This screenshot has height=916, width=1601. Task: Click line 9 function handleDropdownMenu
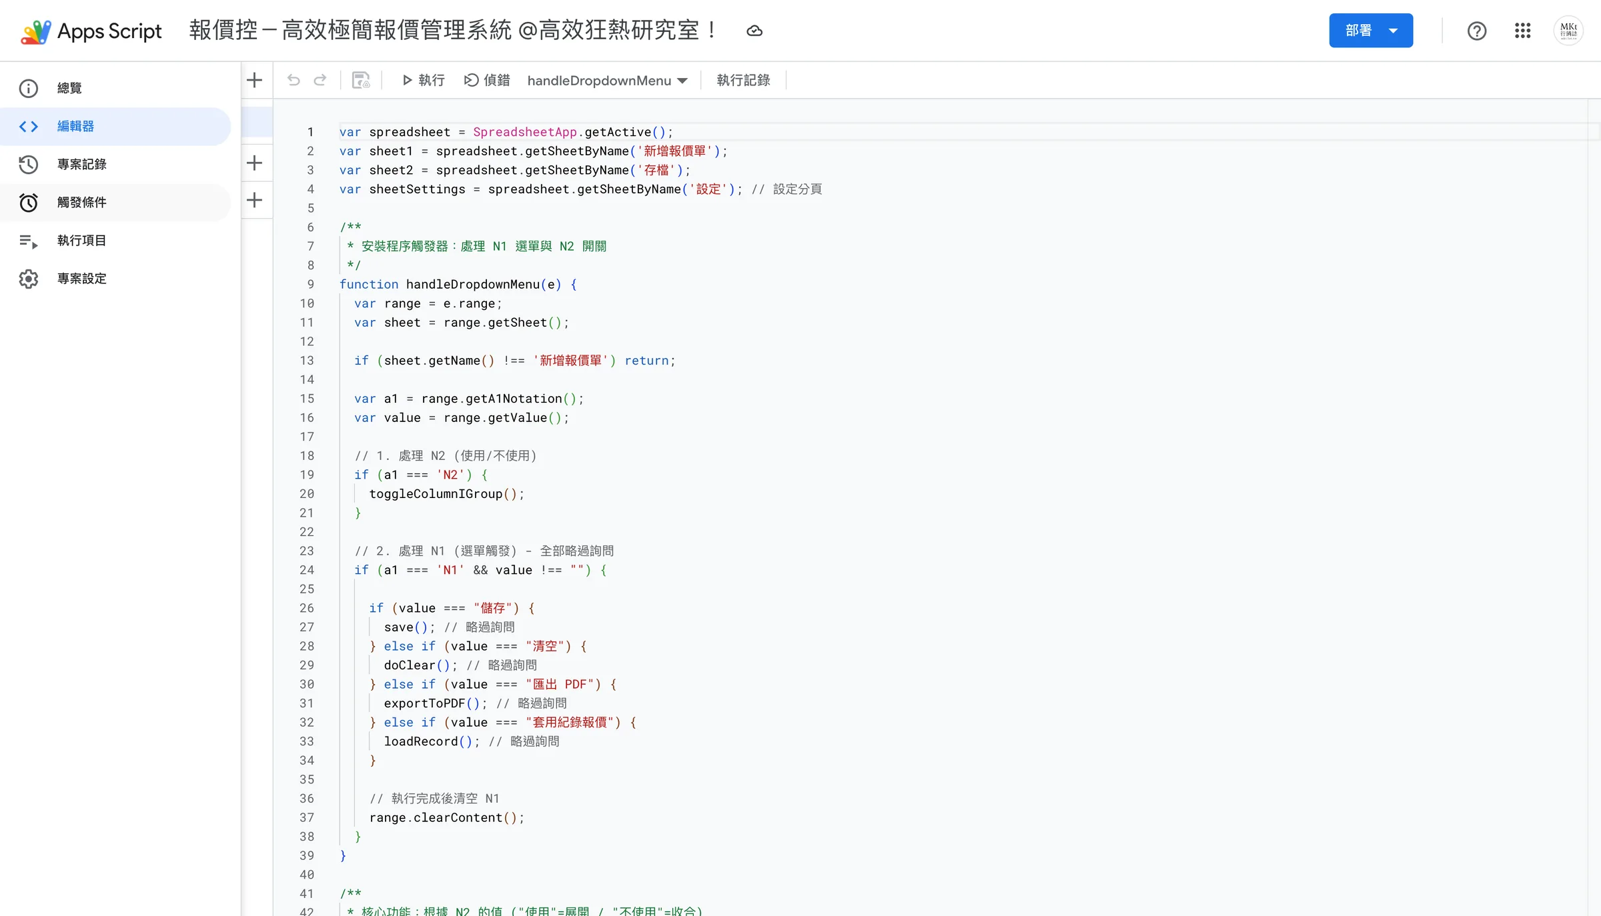coord(458,285)
